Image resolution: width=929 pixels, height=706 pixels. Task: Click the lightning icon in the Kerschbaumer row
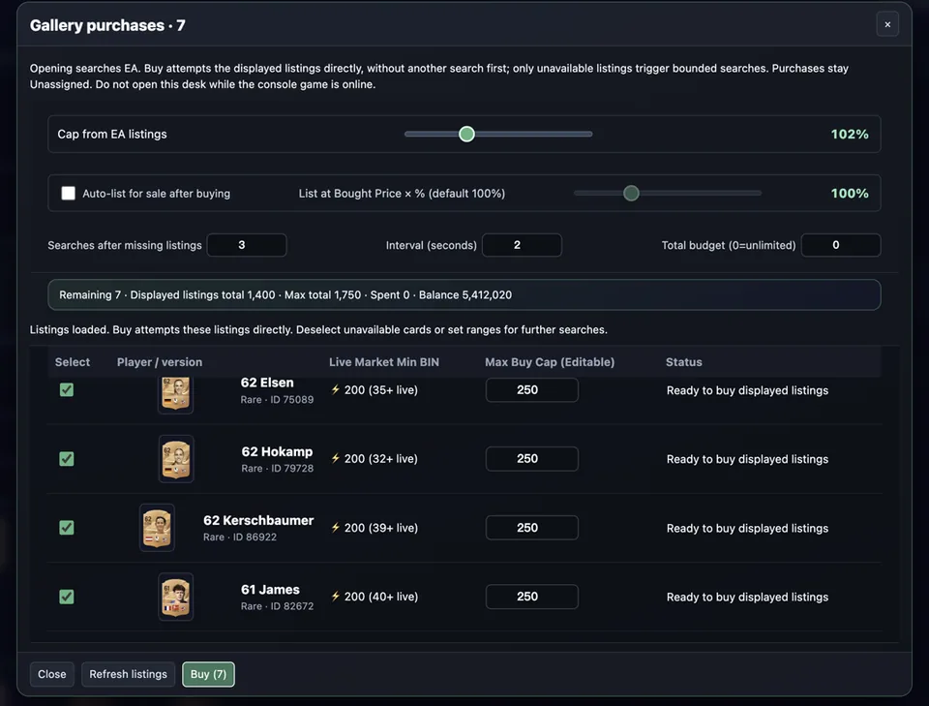pyautogui.click(x=336, y=528)
